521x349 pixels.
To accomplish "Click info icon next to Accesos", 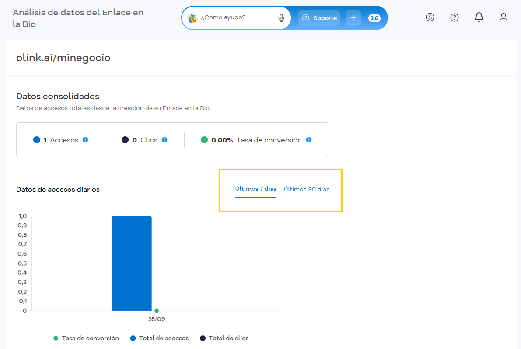I will tap(85, 140).
